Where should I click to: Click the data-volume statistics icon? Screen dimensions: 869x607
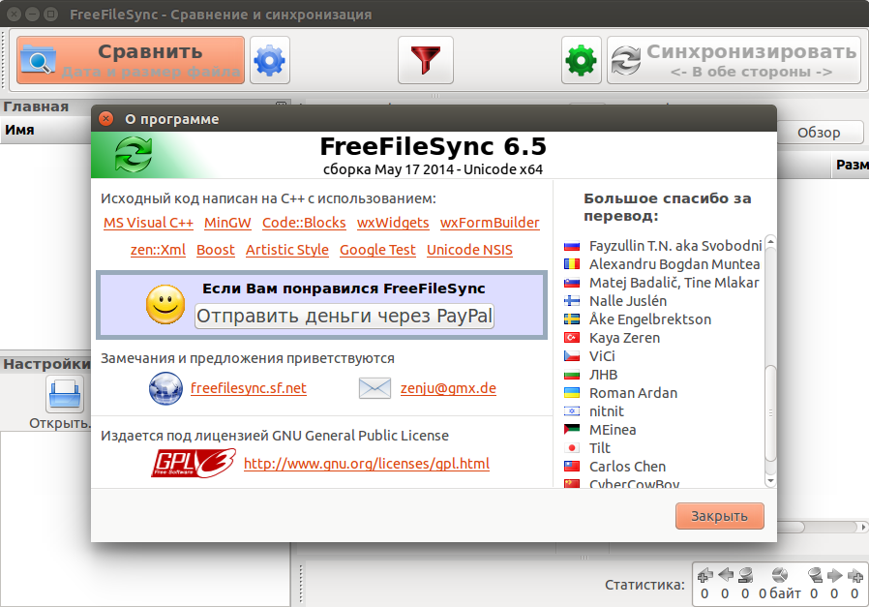pyautogui.click(x=780, y=575)
